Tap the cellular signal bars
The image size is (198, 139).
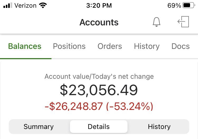point(8,6)
